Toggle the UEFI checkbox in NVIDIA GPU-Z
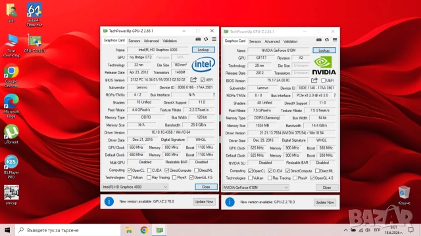Viewport: 421px width, 236px height. click(324, 80)
